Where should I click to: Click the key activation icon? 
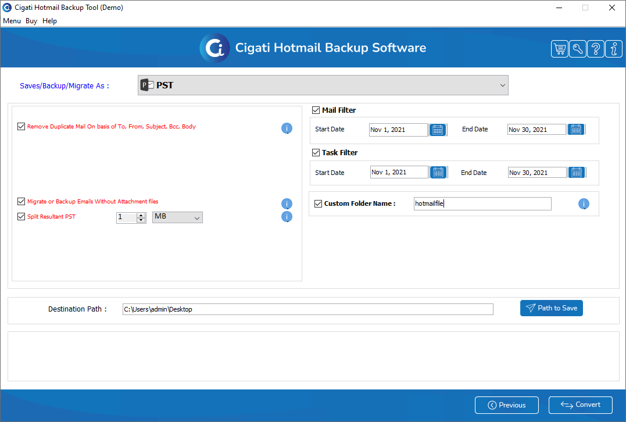pyautogui.click(x=578, y=49)
